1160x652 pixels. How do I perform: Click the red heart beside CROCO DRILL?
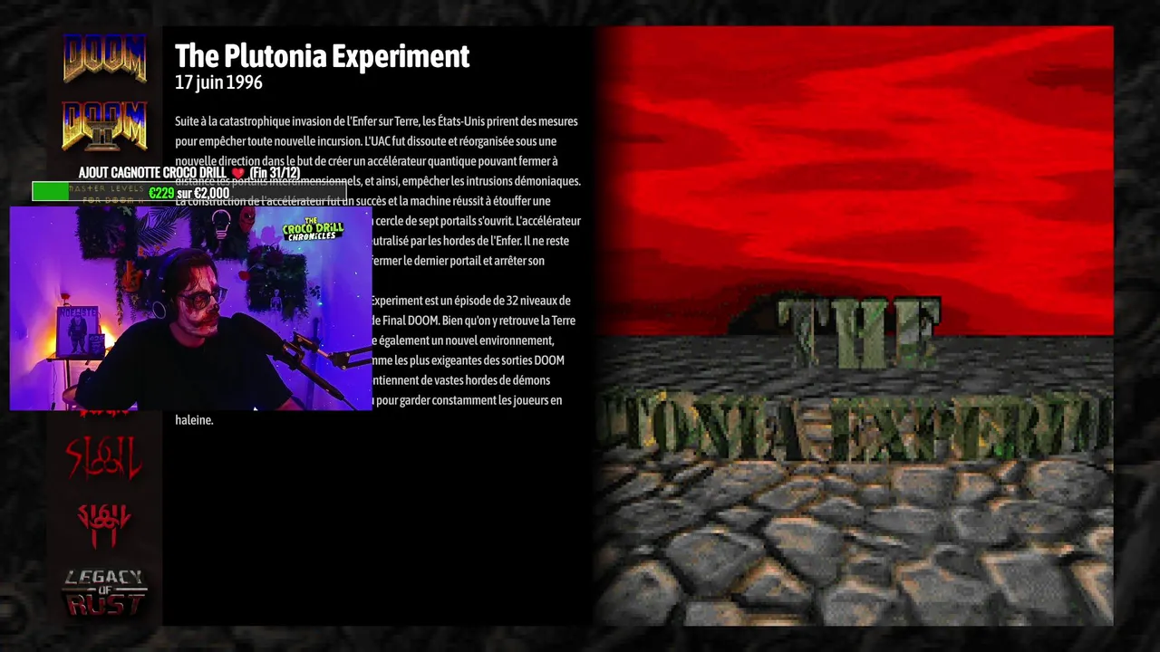238,173
